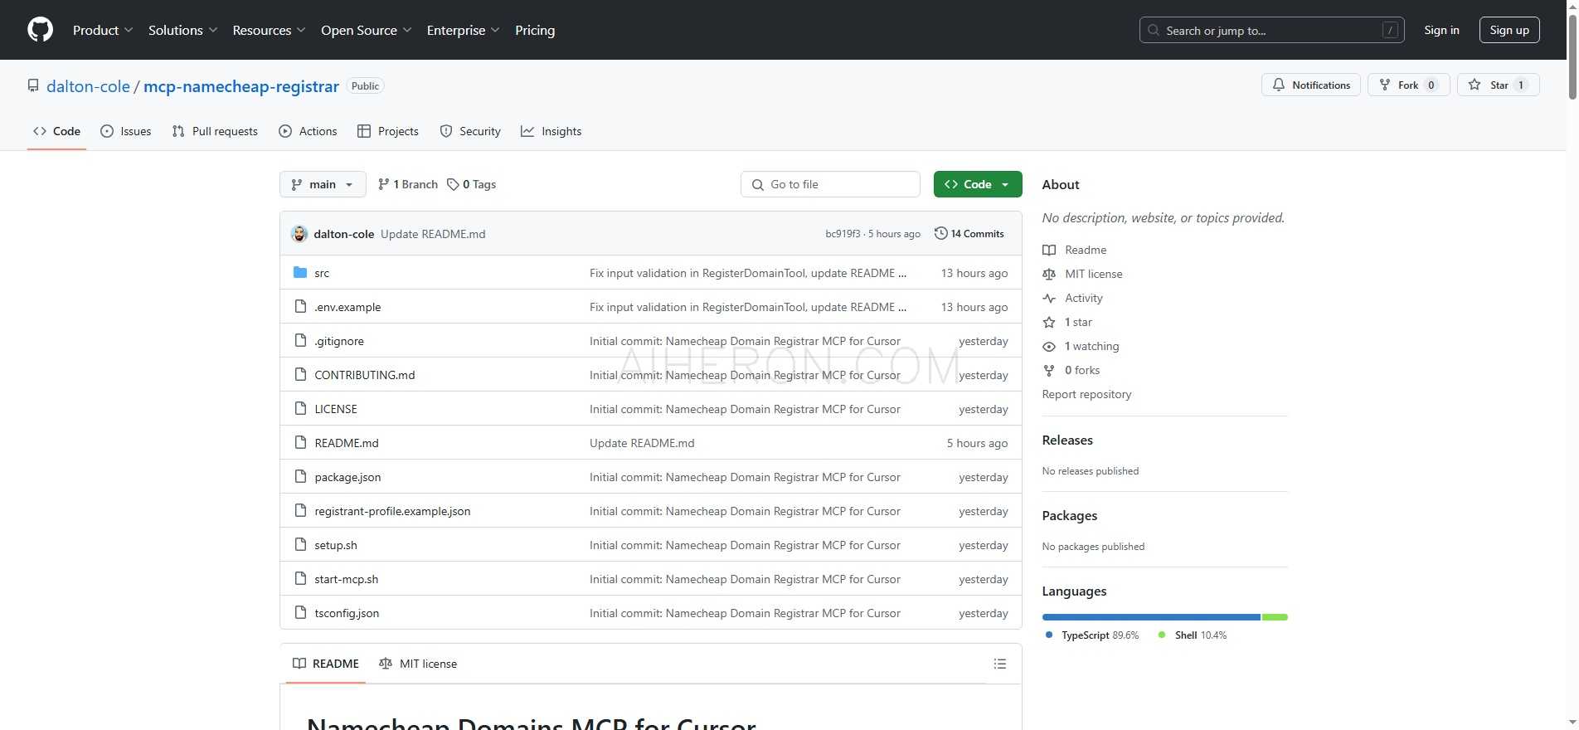Click the blue TypeScript segment of language bar

pyautogui.click(x=1151, y=617)
